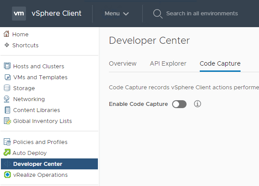The height and width of the screenshot is (186, 259).
Task: Click the Home house icon
Action: tap(7, 34)
